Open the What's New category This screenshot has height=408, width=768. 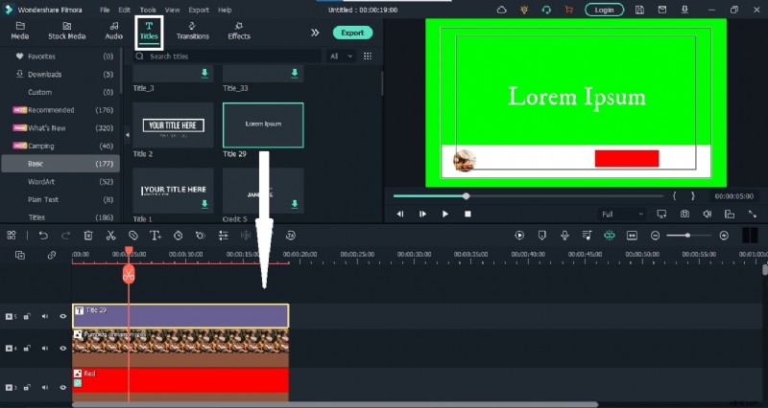coord(60,128)
